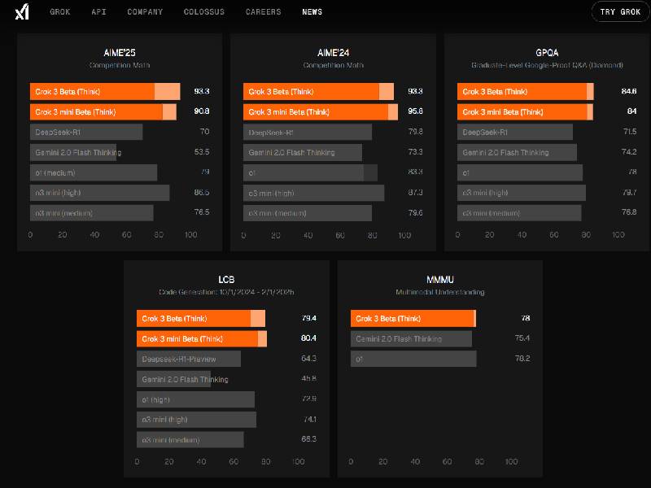651x488 pixels.
Task: Select the DeepSeek-R1 bar in GPQA chart
Action: [x=514, y=132]
